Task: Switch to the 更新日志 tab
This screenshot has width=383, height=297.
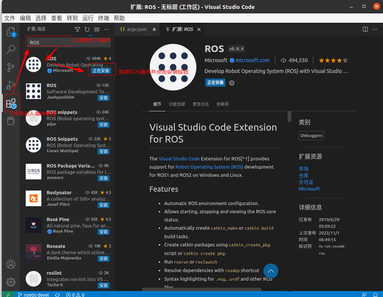Action: (200, 104)
